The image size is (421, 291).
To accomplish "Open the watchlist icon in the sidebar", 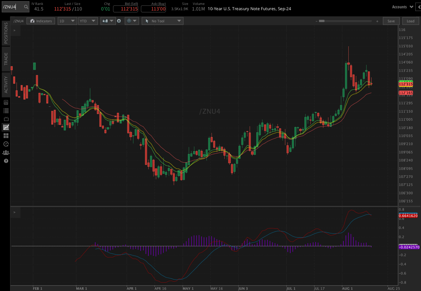I will (6, 110).
